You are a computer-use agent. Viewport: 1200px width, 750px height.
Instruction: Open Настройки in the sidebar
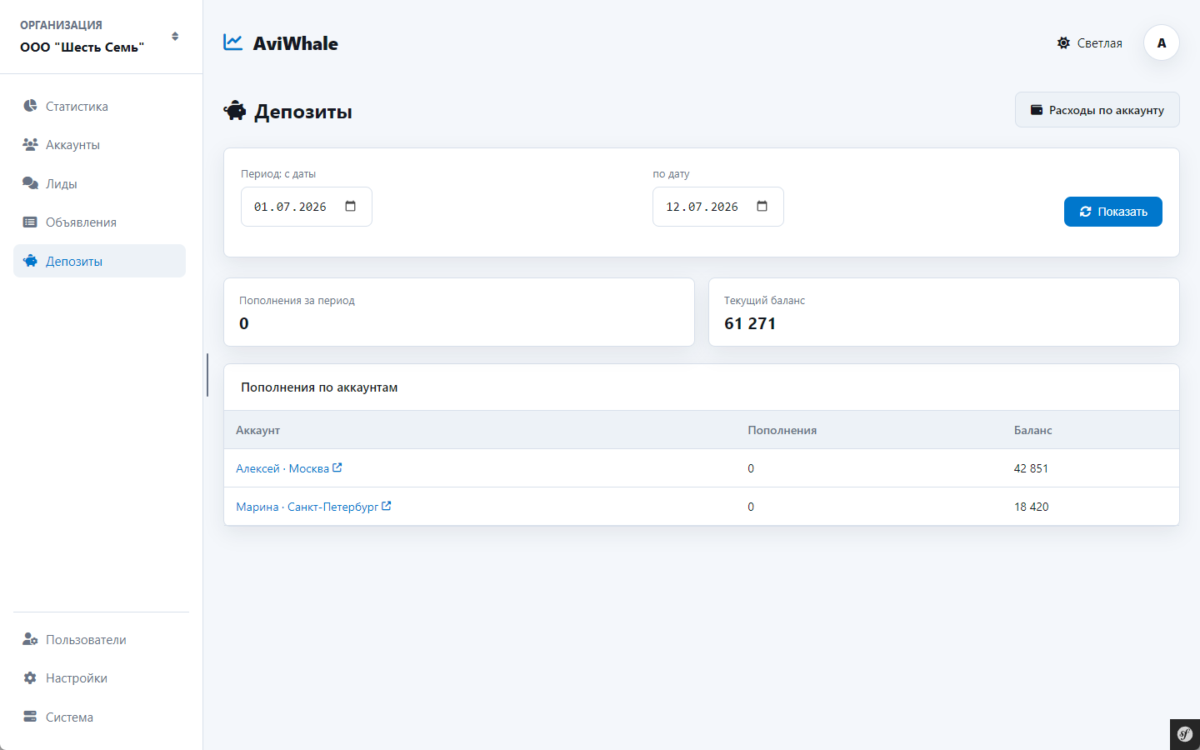click(99, 678)
